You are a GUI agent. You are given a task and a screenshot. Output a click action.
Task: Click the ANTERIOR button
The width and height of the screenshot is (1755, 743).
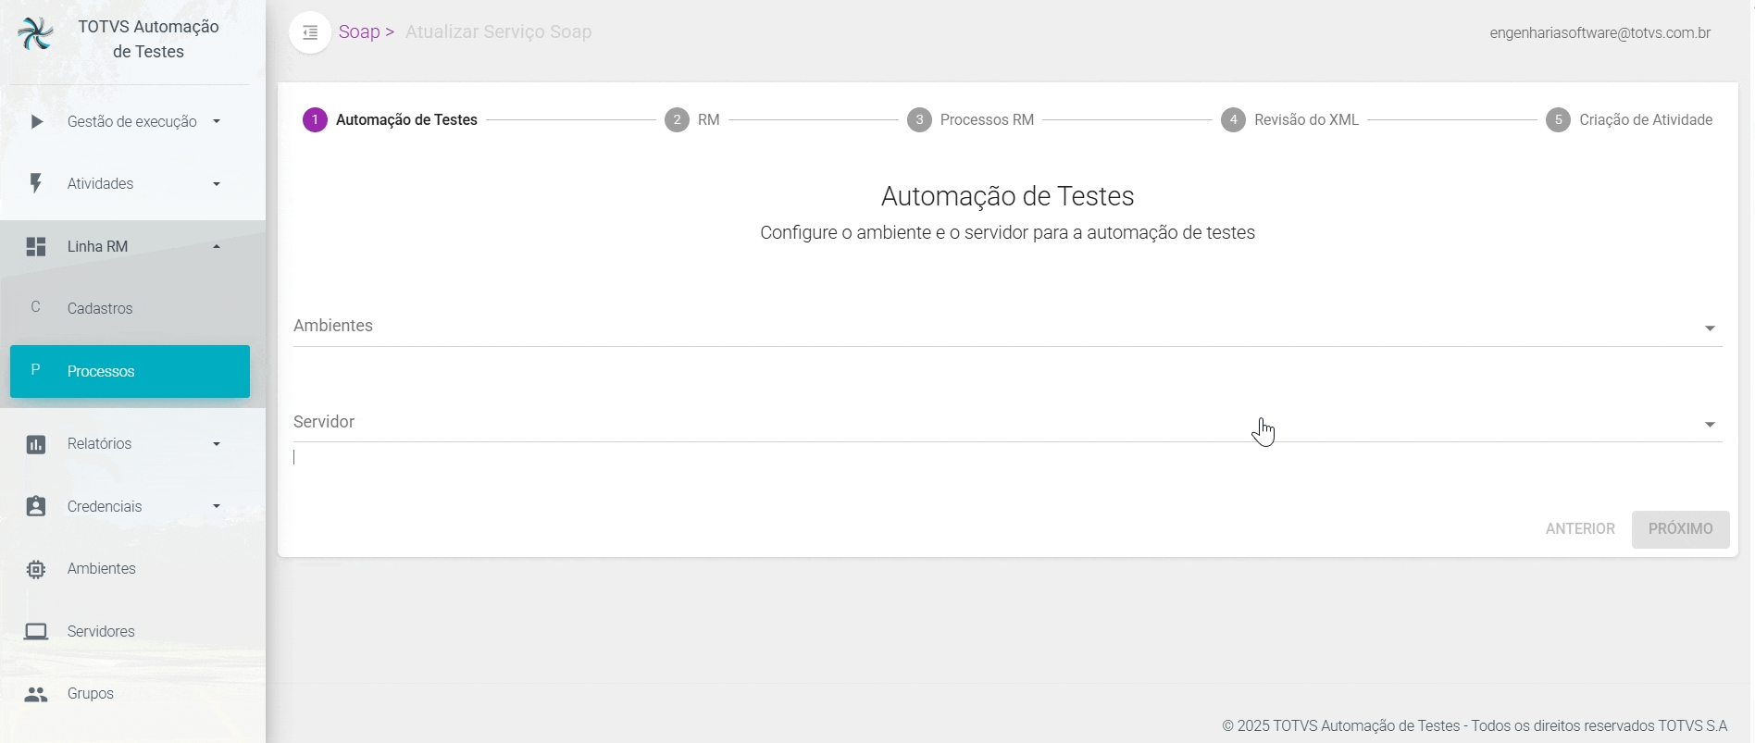pos(1580,529)
